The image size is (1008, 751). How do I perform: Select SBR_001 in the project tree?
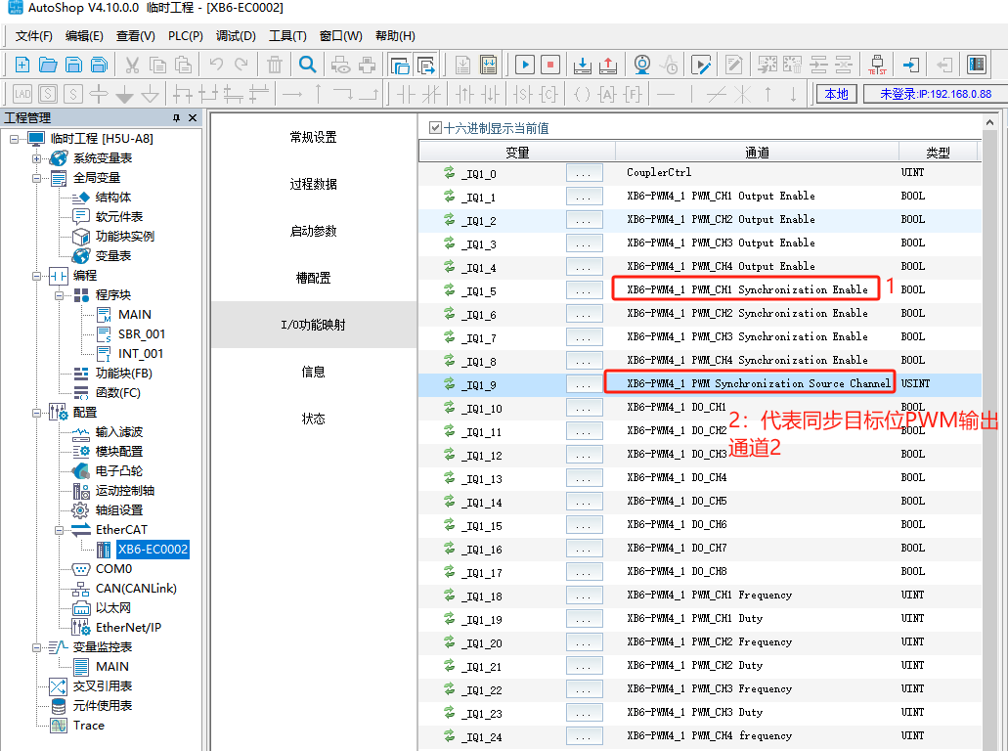pyautogui.click(x=142, y=334)
